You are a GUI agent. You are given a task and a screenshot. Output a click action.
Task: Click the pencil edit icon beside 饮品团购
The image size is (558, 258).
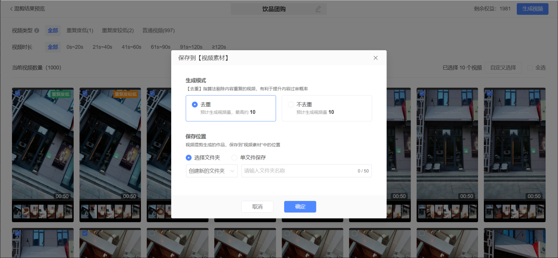(318, 9)
